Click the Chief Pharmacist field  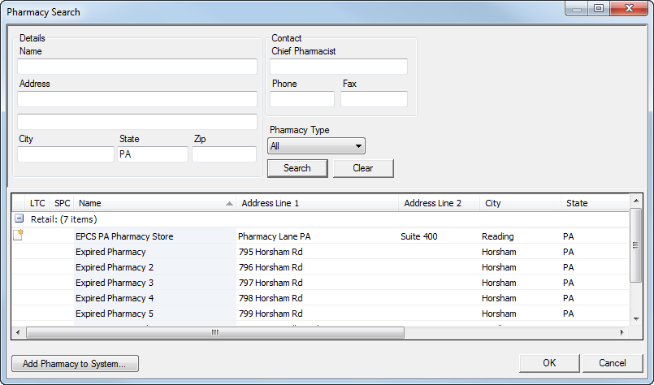click(339, 67)
